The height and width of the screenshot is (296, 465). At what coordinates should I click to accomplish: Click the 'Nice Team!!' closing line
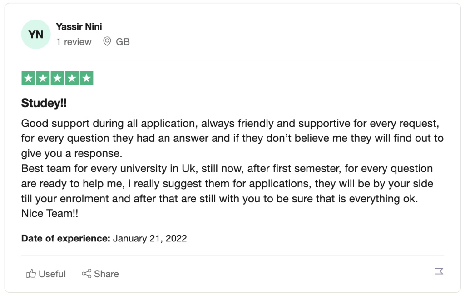[49, 213]
